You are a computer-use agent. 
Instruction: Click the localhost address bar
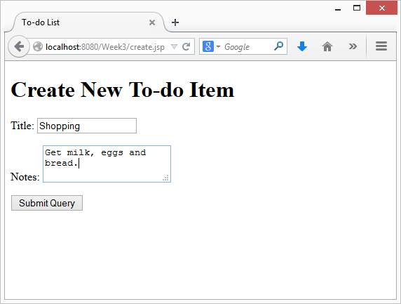click(105, 47)
